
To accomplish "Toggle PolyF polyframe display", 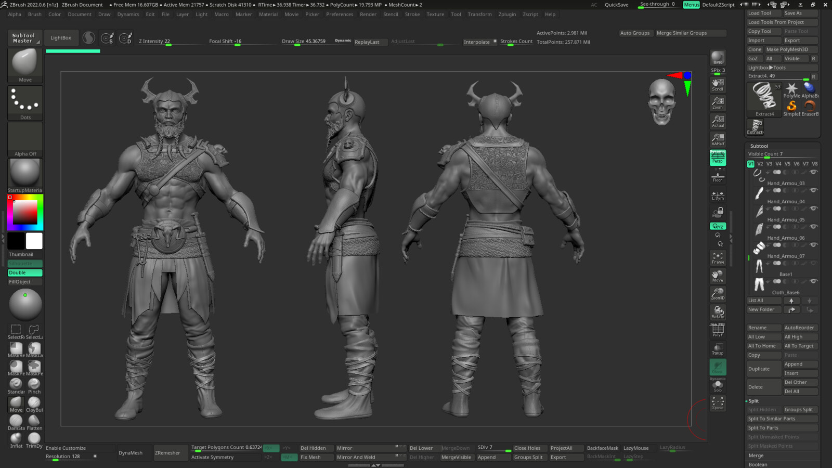I will pyautogui.click(x=718, y=331).
